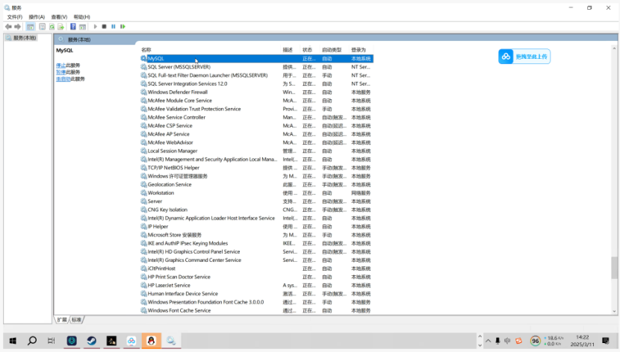Open the notification center icon

pos(605,341)
